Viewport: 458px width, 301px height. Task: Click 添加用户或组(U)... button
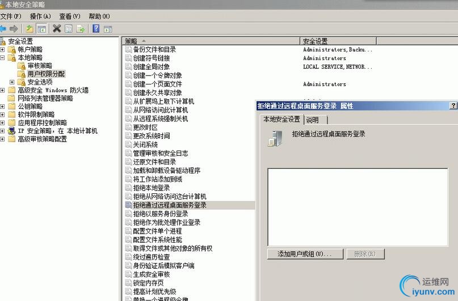click(305, 254)
